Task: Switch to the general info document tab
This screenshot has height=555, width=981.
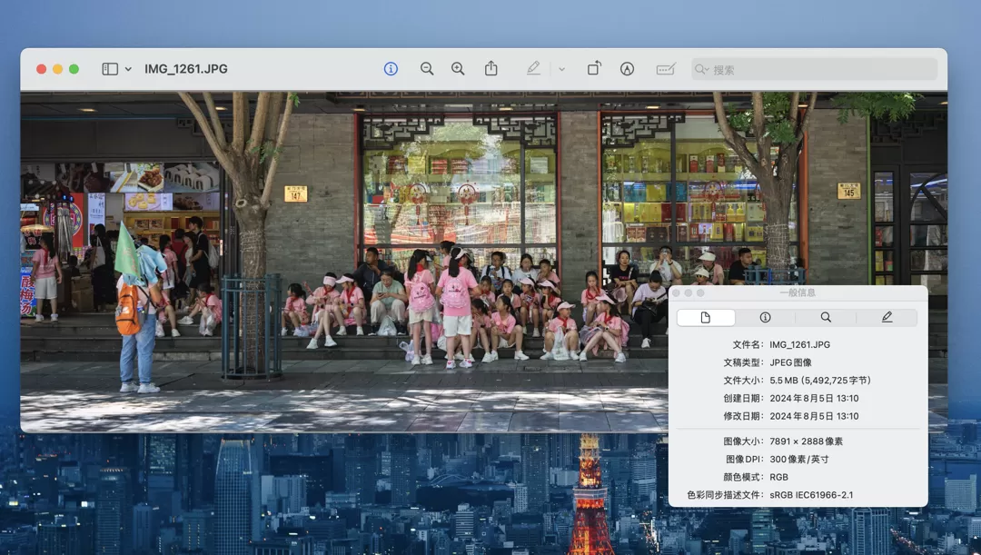Action: pos(706,317)
